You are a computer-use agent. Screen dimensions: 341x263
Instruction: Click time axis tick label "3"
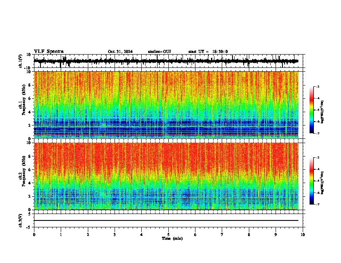[115, 235]
